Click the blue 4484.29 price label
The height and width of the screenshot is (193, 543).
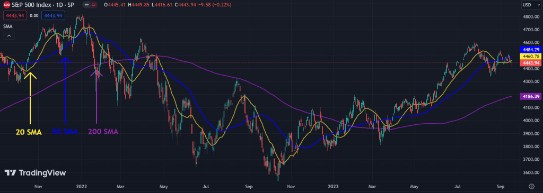(x=531, y=50)
